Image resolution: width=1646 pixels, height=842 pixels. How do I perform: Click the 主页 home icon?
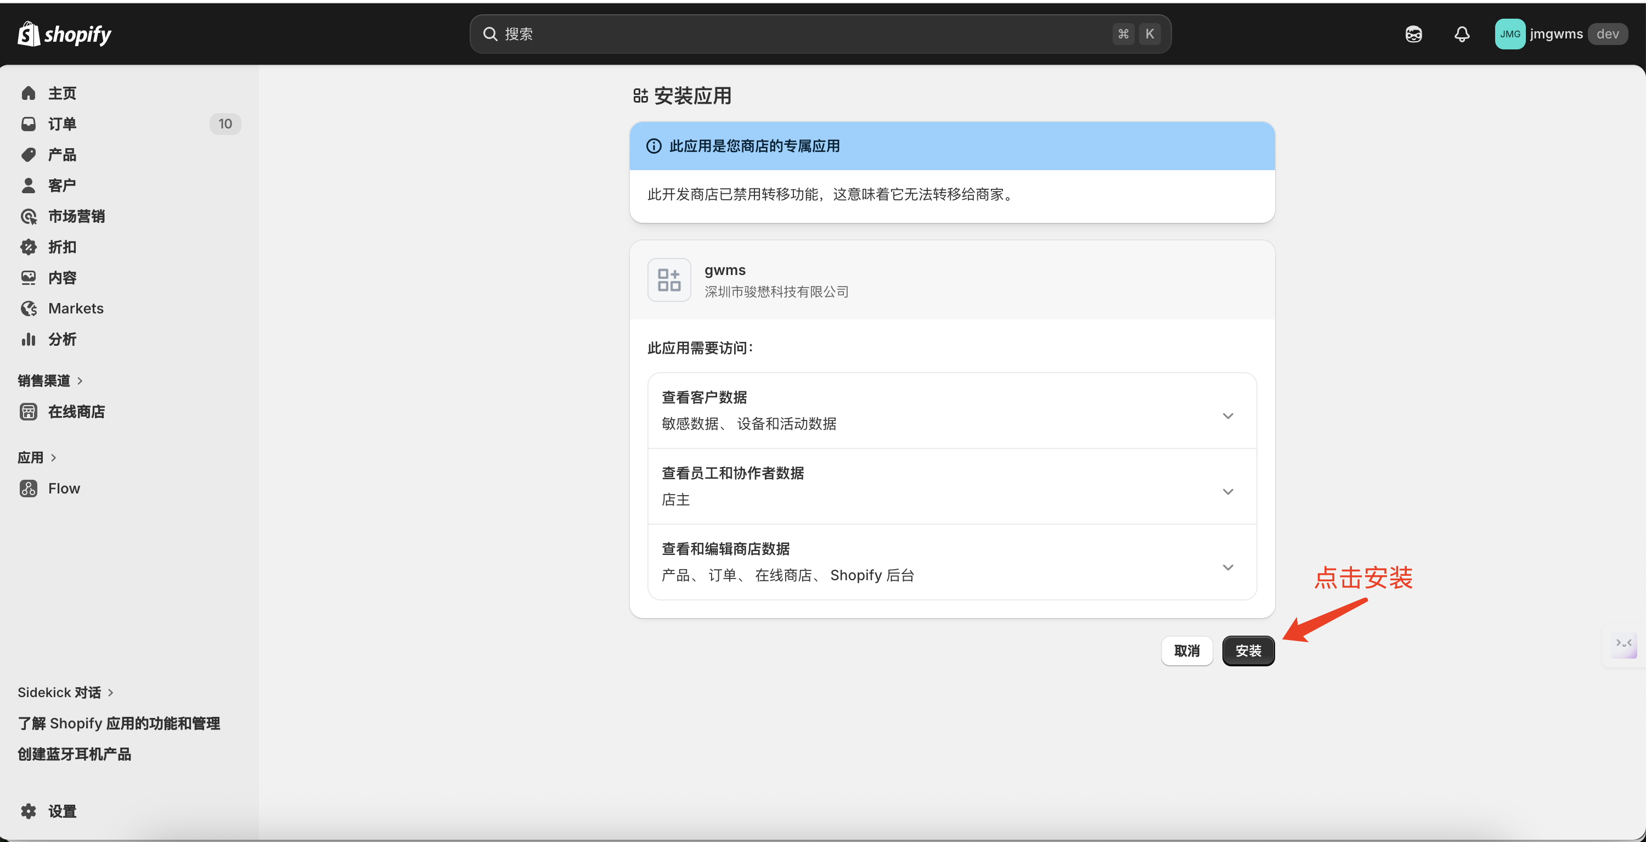(28, 93)
